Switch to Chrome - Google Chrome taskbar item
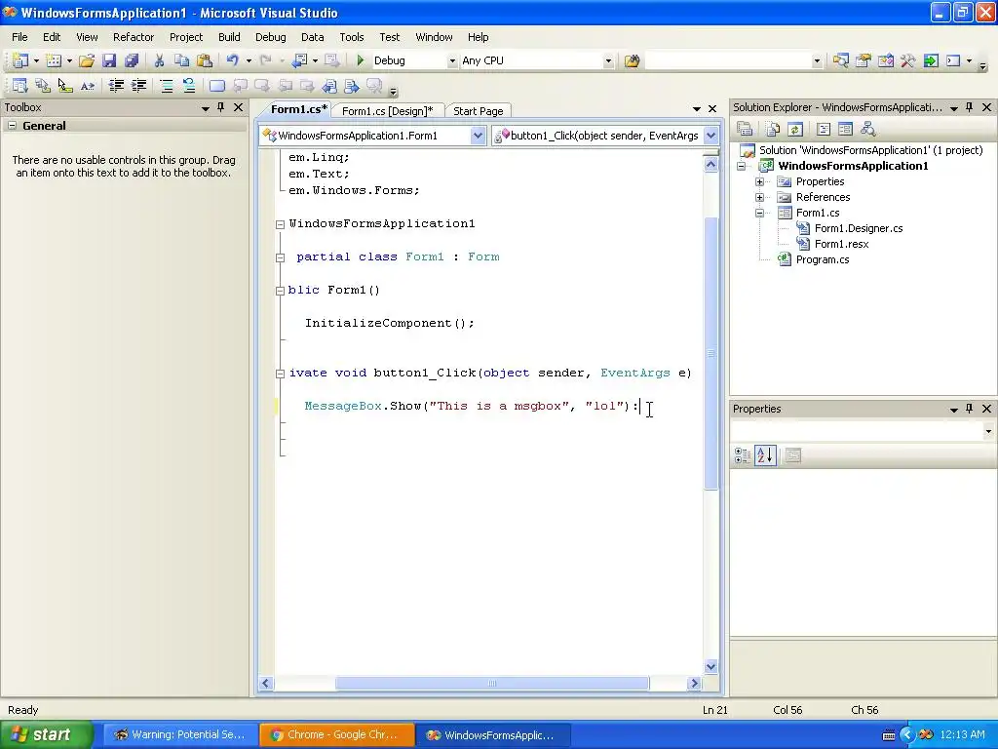The height and width of the screenshot is (749, 998). [x=336, y=735]
